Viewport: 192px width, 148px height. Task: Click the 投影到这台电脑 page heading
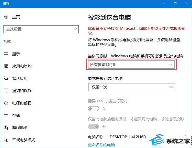click(109, 17)
